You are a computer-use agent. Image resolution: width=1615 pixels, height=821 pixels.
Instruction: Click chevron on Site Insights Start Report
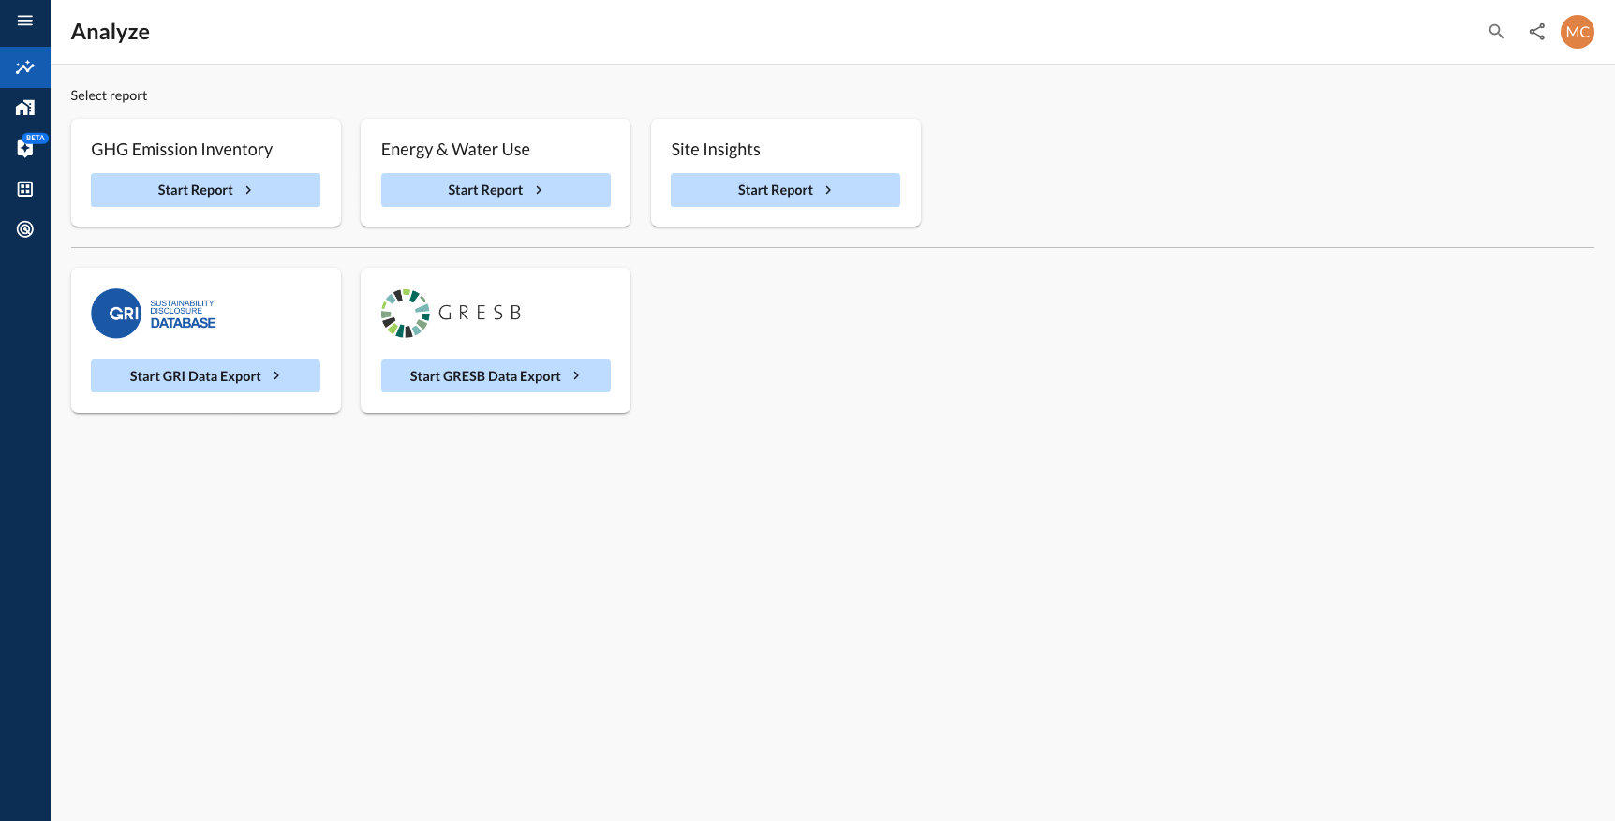pos(828,190)
